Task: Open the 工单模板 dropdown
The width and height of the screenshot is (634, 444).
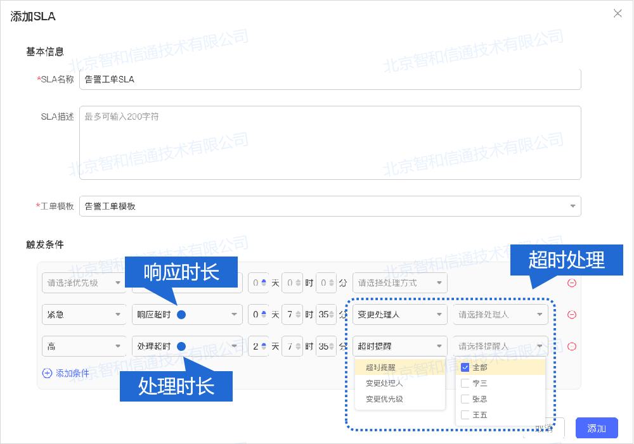Action: point(330,206)
